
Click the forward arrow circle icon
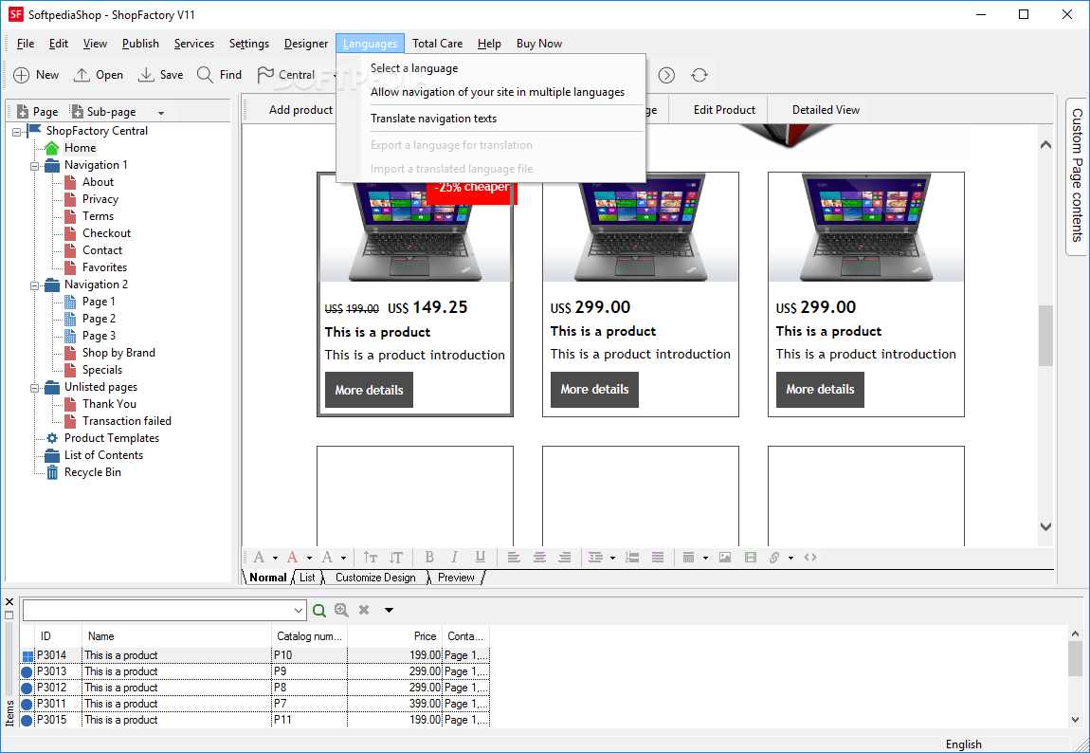(x=666, y=75)
